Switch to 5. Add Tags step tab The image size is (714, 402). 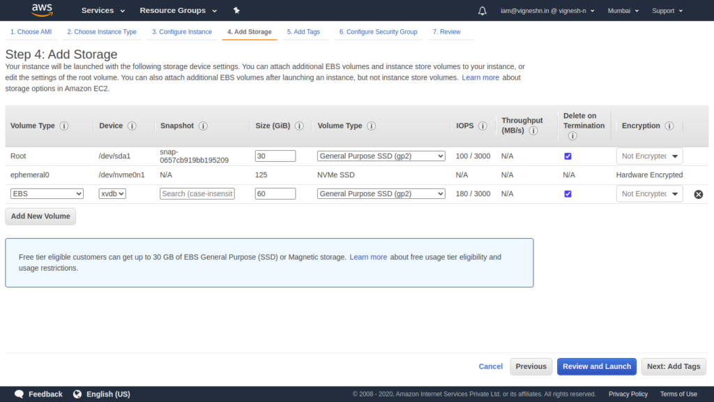[x=303, y=32]
